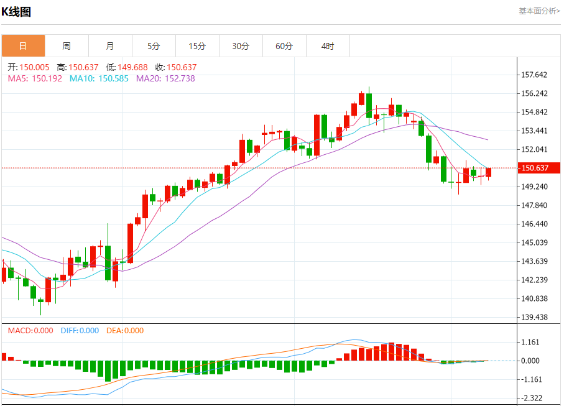The width and height of the screenshot is (564, 406).
Task: Click the 开:150.005 opening price value
Action: click(x=29, y=67)
